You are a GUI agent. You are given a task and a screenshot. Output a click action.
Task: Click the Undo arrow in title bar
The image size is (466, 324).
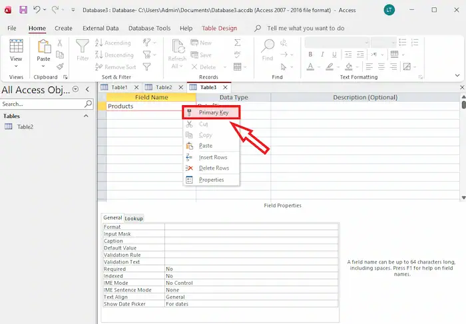coord(37,10)
